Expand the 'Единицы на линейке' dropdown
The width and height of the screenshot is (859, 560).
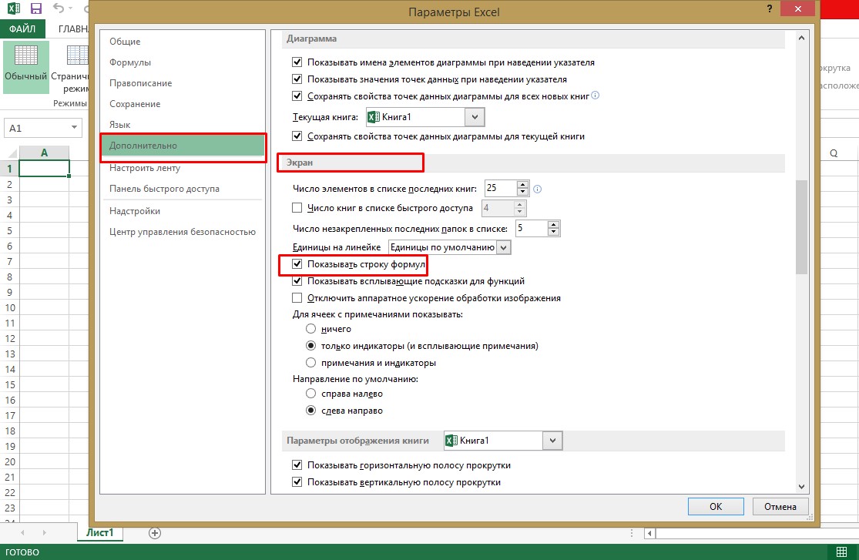tap(504, 247)
